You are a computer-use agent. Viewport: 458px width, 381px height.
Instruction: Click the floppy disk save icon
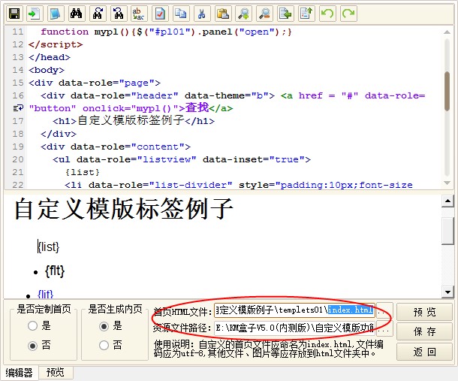point(14,14)
